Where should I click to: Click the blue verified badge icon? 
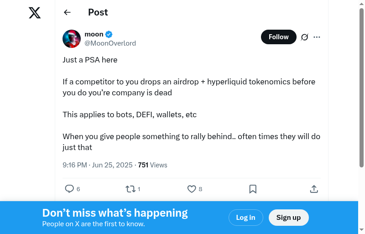[x=109, y=34]
